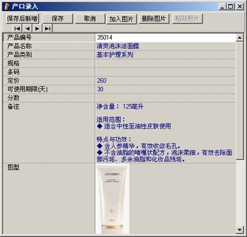
Task: Go to first record navigation arrow
Action: tap(18, 29)
